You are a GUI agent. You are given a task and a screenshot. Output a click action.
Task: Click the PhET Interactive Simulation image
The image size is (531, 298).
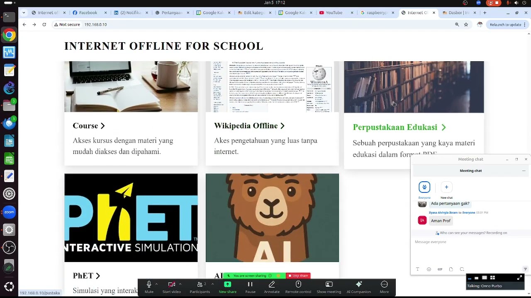point(131,218)
